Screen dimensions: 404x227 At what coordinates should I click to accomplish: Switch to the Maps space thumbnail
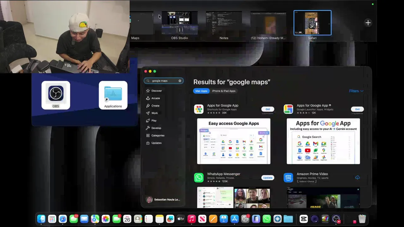click(141, 23)
